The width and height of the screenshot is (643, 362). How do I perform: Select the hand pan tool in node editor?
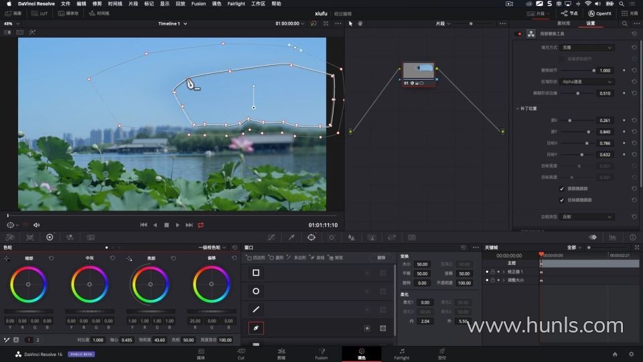[x=360, y=23]
